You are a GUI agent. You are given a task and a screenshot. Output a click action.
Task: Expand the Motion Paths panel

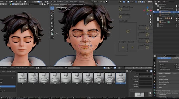coord(162,77)
